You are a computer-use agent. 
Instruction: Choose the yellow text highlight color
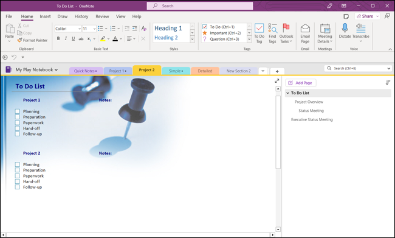pos(103,38)
